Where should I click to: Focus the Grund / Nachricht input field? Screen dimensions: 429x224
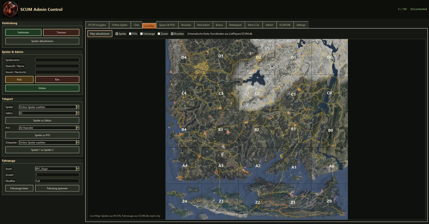(x=57, y=72)
